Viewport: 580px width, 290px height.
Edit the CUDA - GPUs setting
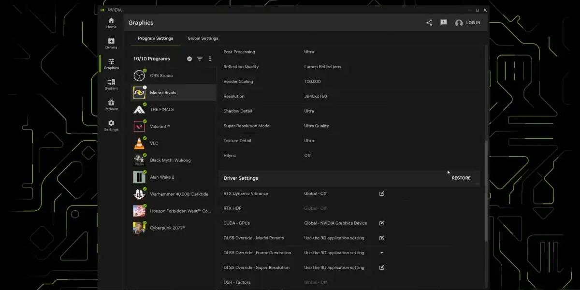point(382,223)
